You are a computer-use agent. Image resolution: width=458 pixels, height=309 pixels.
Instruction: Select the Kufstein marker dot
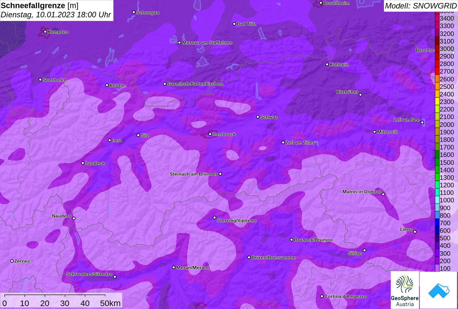[x=327, y=64]
